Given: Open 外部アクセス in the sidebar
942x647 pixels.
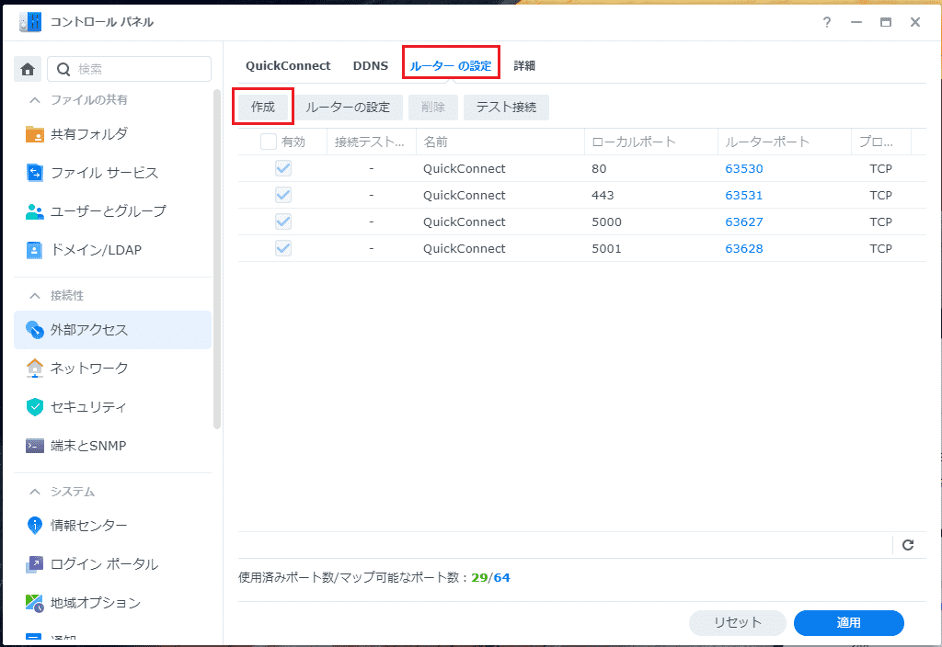Looking at the screenshot, I should coord(112,330).
